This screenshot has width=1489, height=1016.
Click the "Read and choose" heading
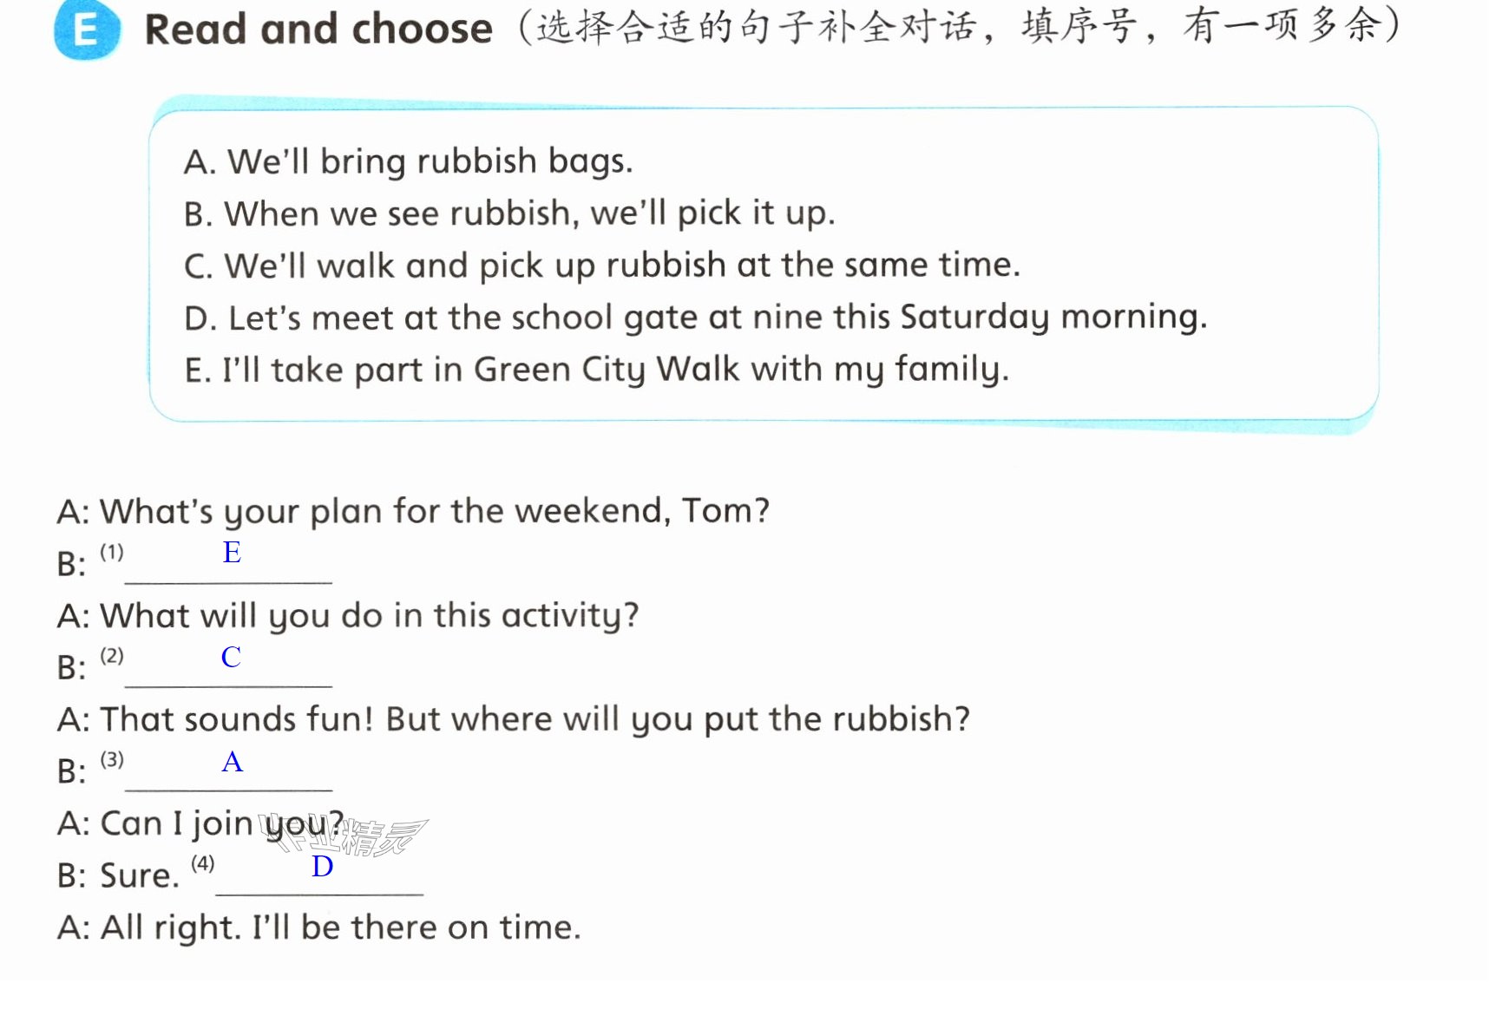point(318,29)
